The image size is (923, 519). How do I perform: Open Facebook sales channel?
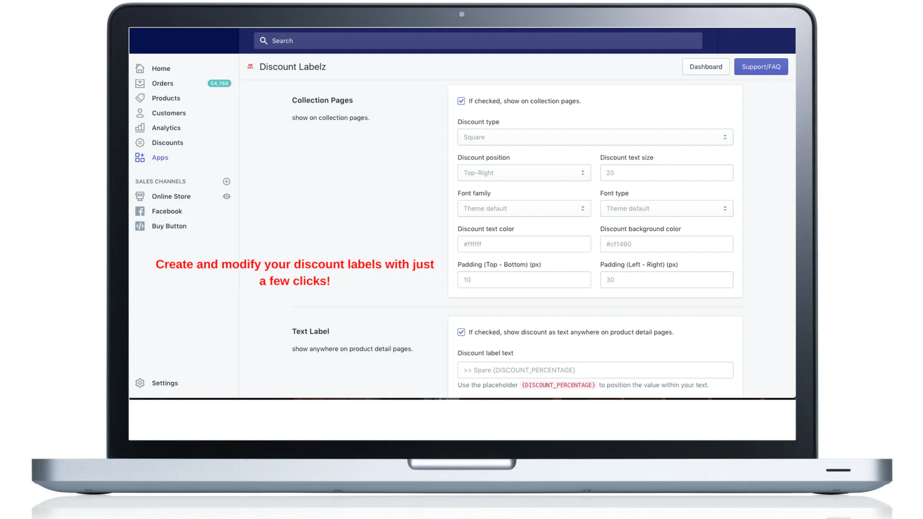[x=167, y=212]
